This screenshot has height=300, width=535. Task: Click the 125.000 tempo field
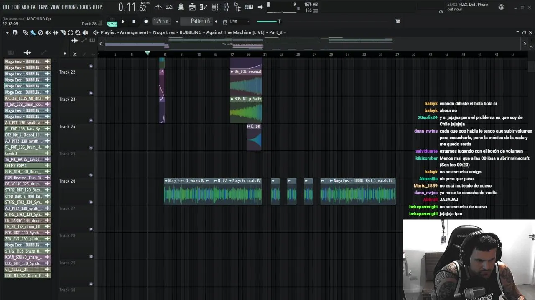pyautogui.click(x=161, y=22)
